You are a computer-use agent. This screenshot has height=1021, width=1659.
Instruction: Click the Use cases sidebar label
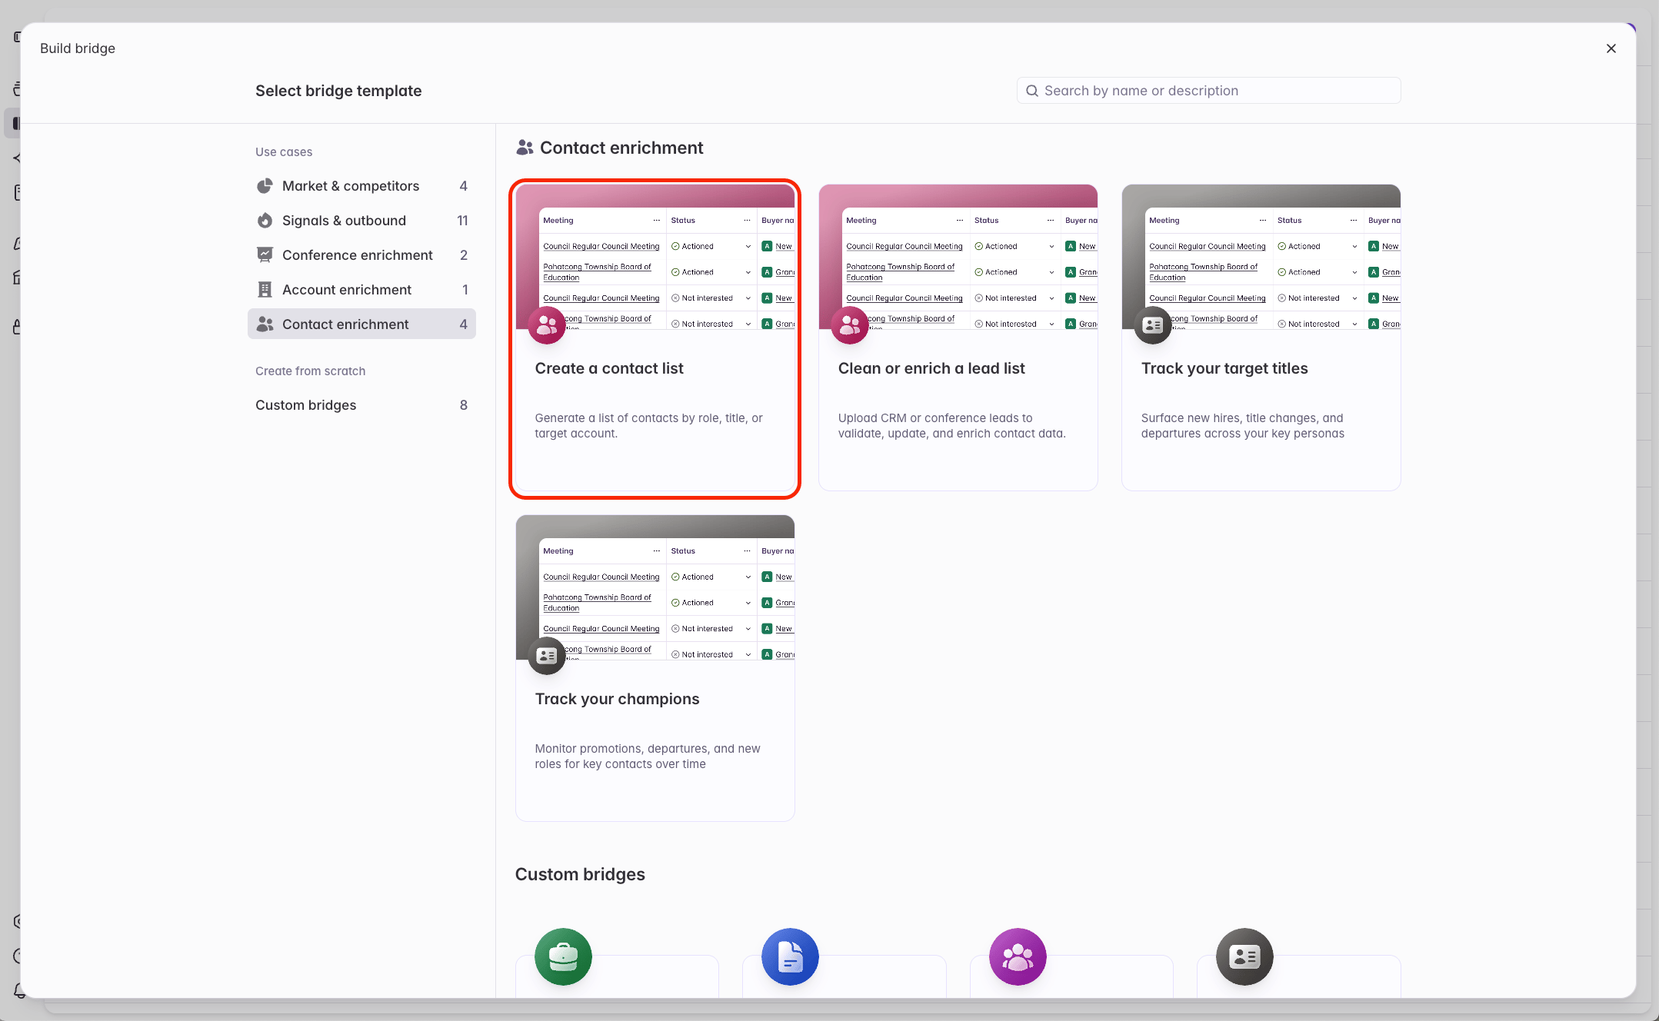click(284, 152)
